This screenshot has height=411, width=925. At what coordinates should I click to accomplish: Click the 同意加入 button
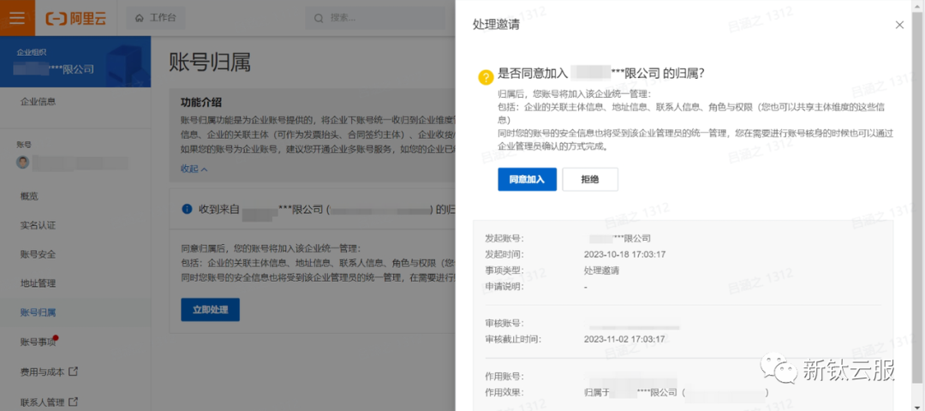tap(527, 179)
